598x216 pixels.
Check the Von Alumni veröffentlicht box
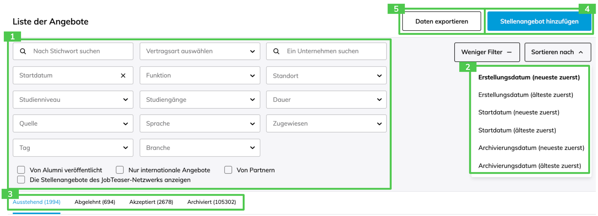pos(21,170)
